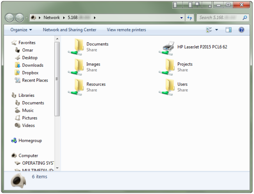Click the Back navigation arrow
Viewport: 254px width, 194px height.
point(9,18)
